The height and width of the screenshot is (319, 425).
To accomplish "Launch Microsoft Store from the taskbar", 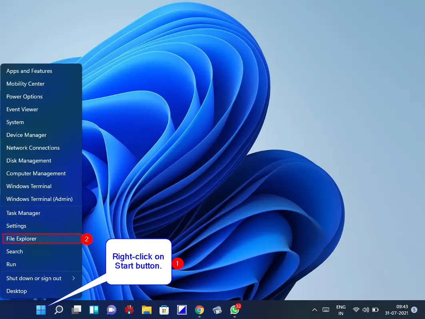I will pyautogui.click(x=164, y=309).
